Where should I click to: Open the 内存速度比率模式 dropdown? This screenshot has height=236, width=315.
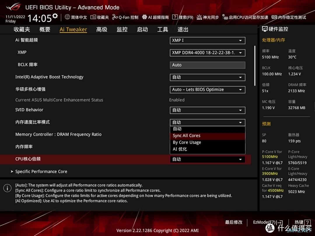coord(208,122)
